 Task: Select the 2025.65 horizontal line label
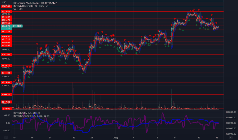[x=6, y=11]
